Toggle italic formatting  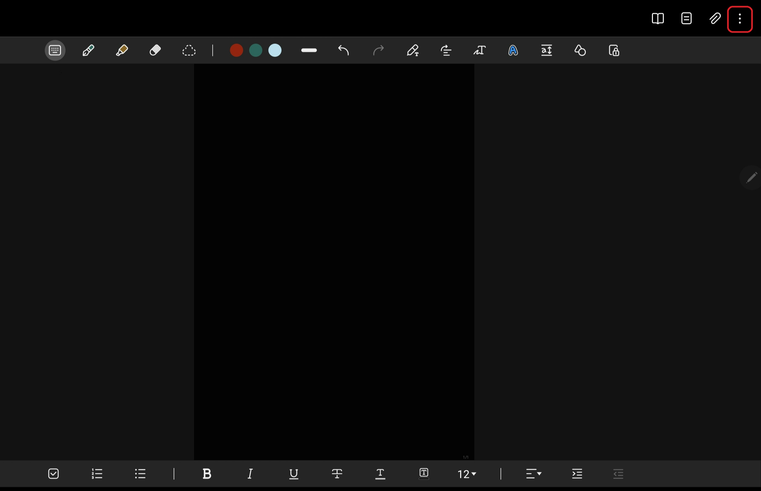[x=250, y=474]
